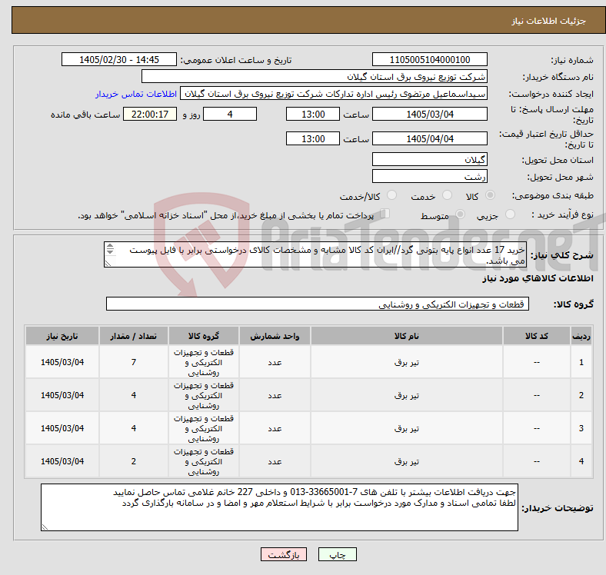Click the نام کالا column header
The height and width of the screenshot is (575, 606).
407,336
